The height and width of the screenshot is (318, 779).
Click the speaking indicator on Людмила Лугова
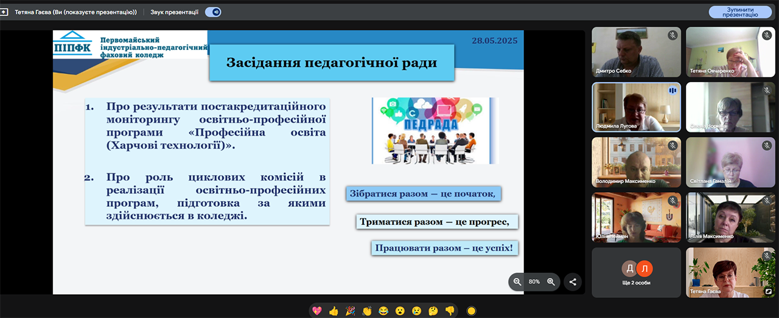(672, 91)
